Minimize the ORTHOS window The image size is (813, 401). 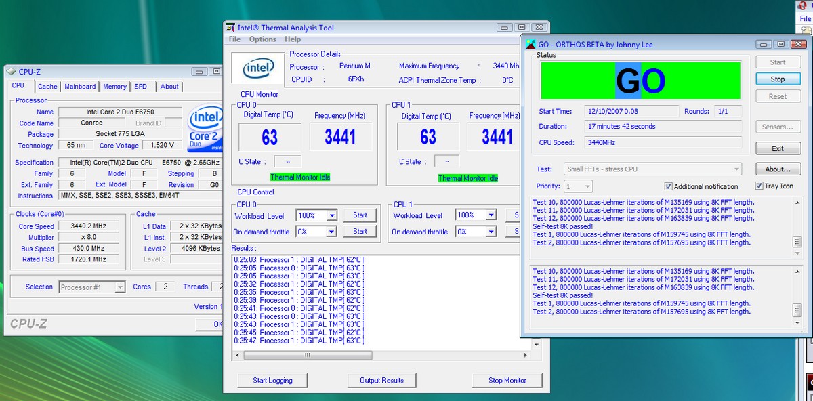coord(764,44)
